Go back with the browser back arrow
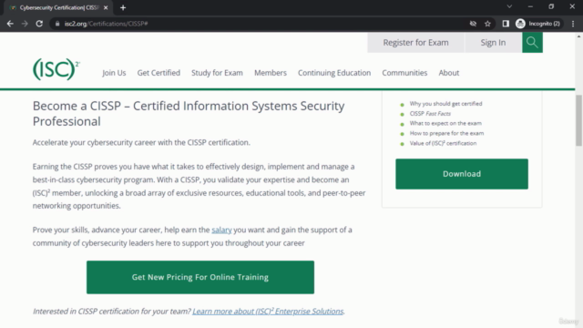 click(x=10, y=24)
